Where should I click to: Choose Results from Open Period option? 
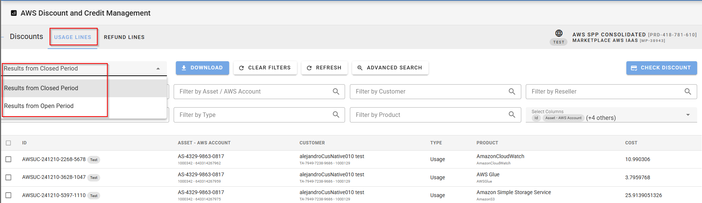(x=39, y=106)
